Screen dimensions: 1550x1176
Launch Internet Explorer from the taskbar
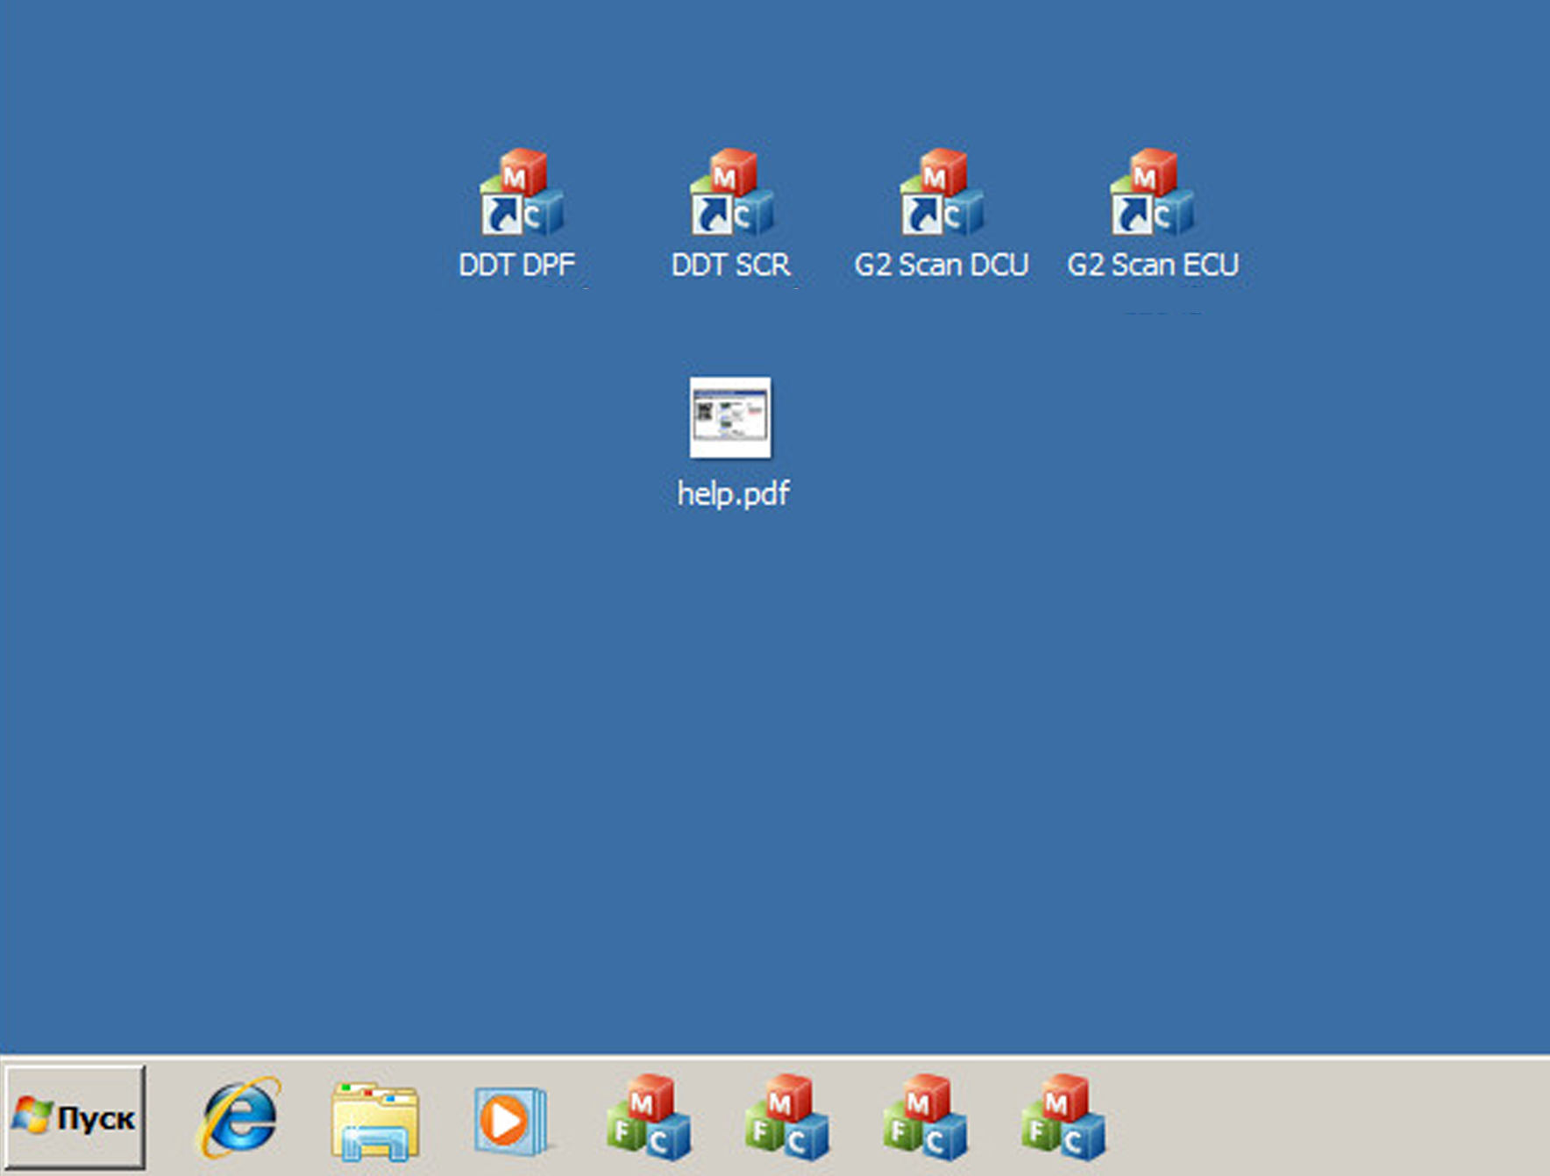pyautogui.click(x=238, y=1117)
